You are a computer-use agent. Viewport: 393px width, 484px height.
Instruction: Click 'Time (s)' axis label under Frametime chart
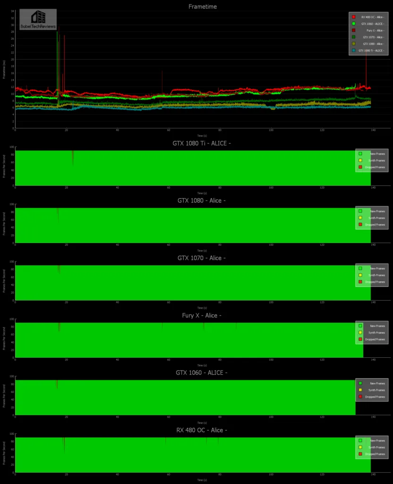(x=202, y=136)
